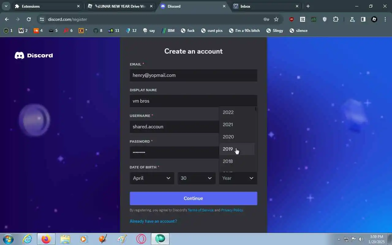Viewport: 392px width, 245px height.
Task: Open the volume speaker tray icon
Action: pyautogui.click(x=361, y=239)
